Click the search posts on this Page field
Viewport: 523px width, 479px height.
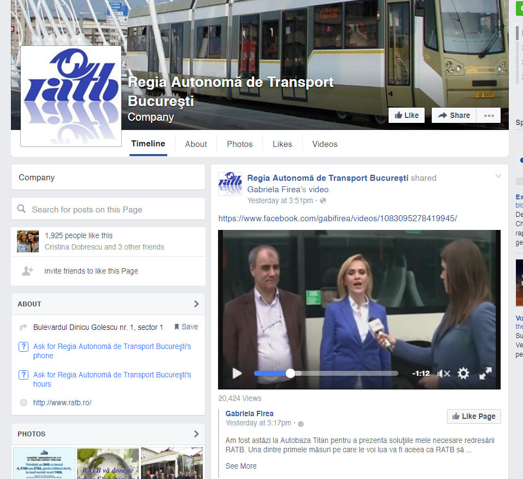108,209
